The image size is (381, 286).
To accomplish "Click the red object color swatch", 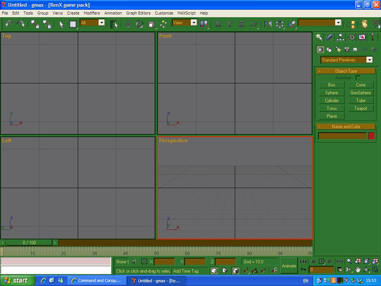I will [371, 136].
